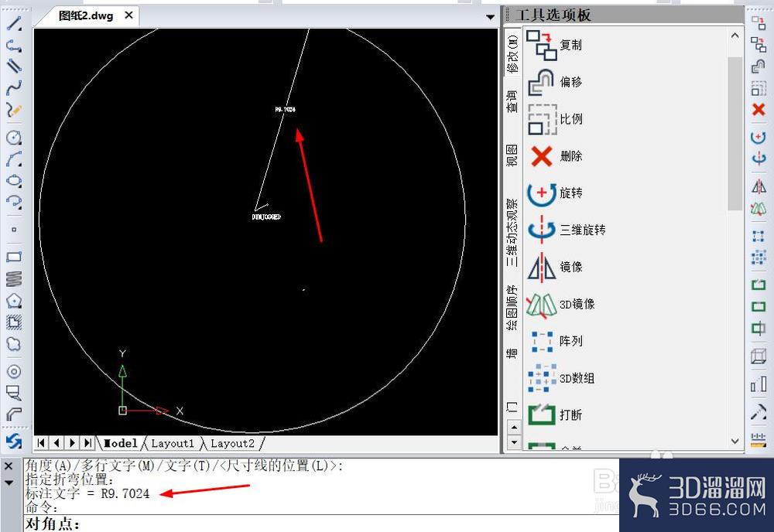
Task: Switch to the Layout2 tab
Action: (x=232, y=443)
